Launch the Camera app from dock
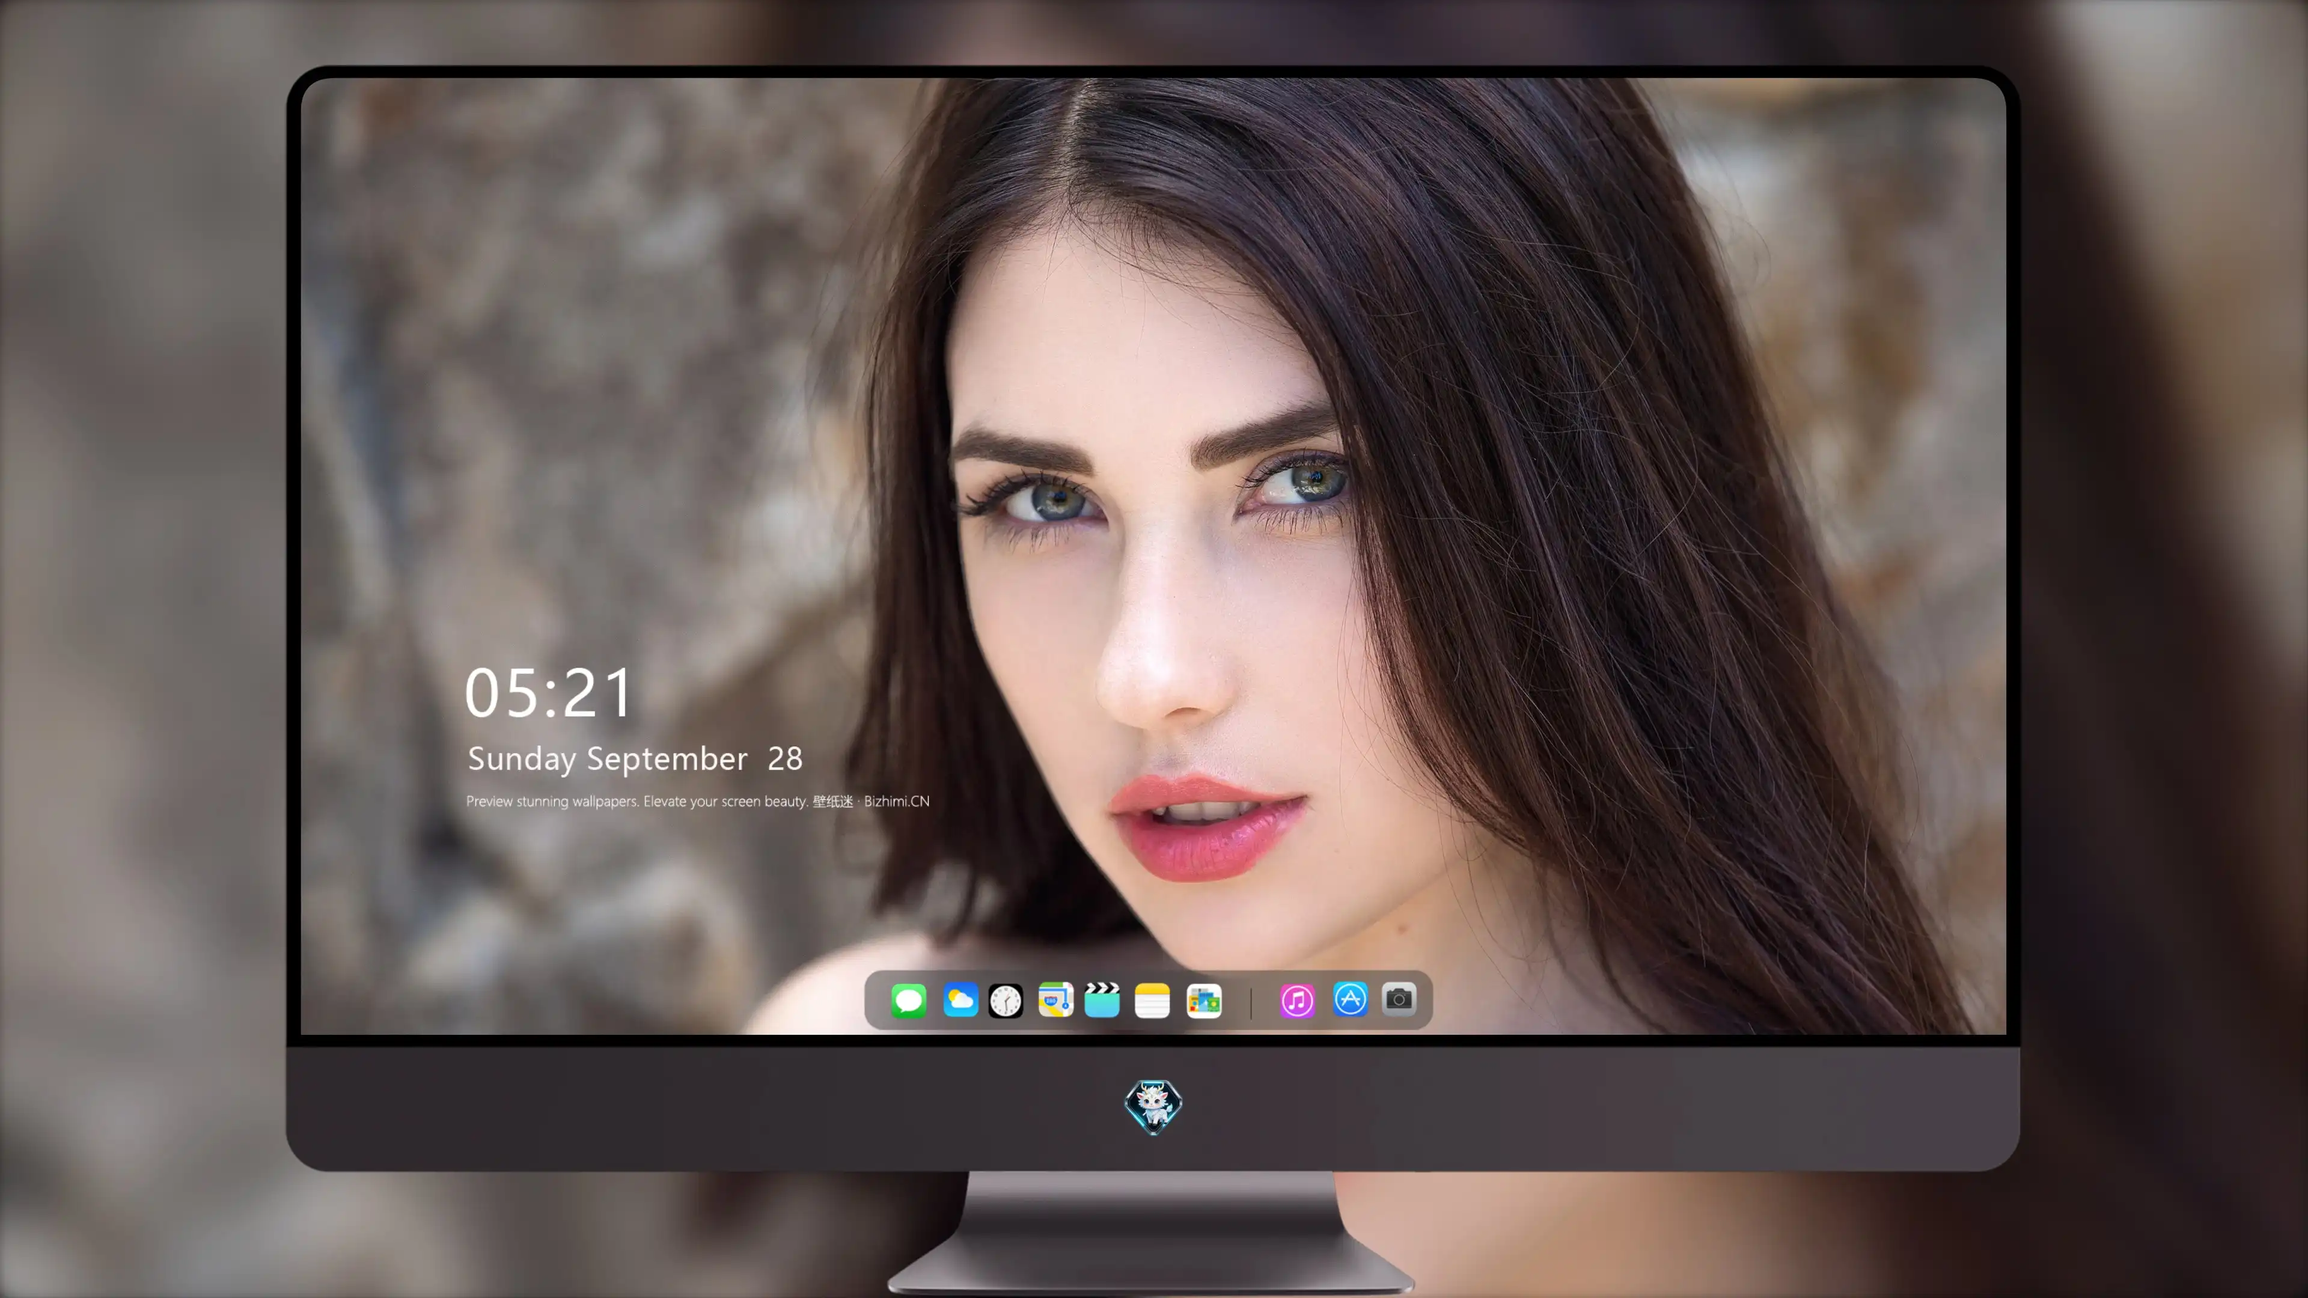Viewport: 2308px width, 1298px height. (1399, 999)
